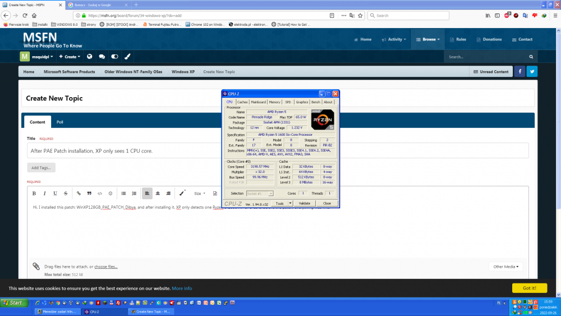561x316 pixels.
Task: Flip the toggle switch icon in the user bar
Action: coord(114,57)
